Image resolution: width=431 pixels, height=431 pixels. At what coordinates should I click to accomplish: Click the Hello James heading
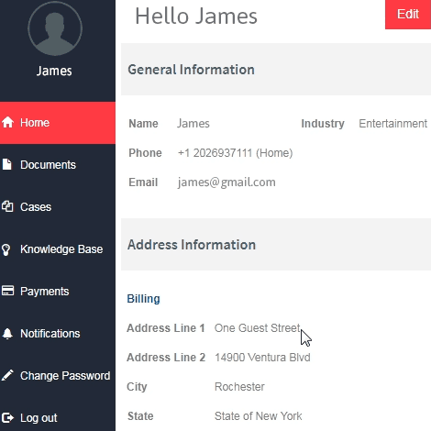pos(196,16)
